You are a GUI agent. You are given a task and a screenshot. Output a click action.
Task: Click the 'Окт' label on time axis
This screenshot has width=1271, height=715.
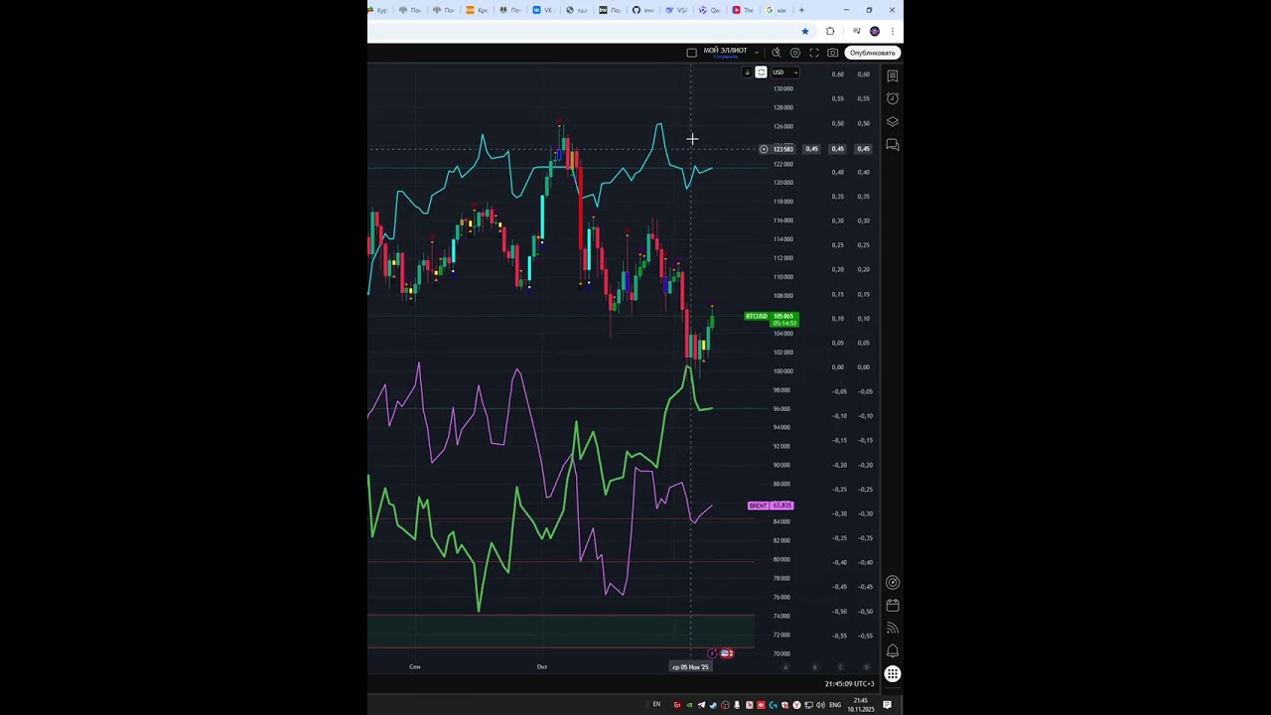542,667
